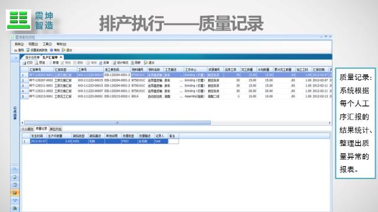The width and height of the screenshot is (378, 212).
Task: Open the 工具 menu
Action: (47, 44)
